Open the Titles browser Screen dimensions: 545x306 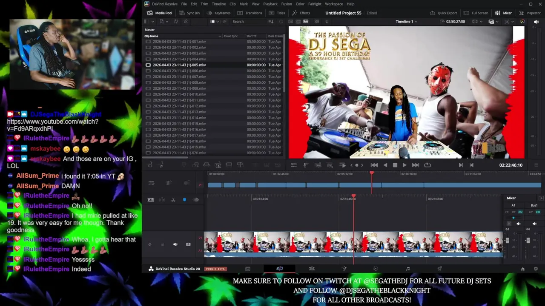point(277,13)
